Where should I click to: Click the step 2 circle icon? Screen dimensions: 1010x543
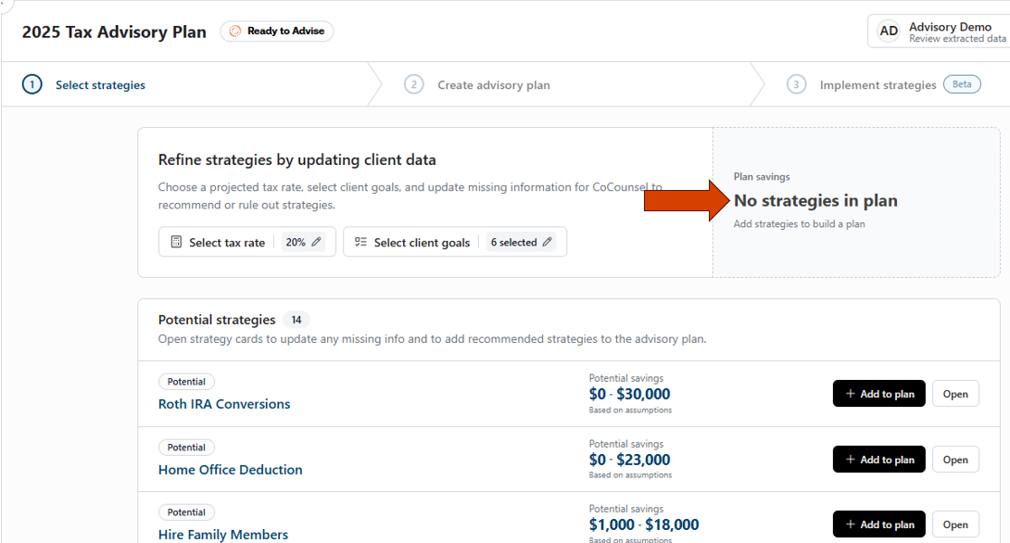413,85
